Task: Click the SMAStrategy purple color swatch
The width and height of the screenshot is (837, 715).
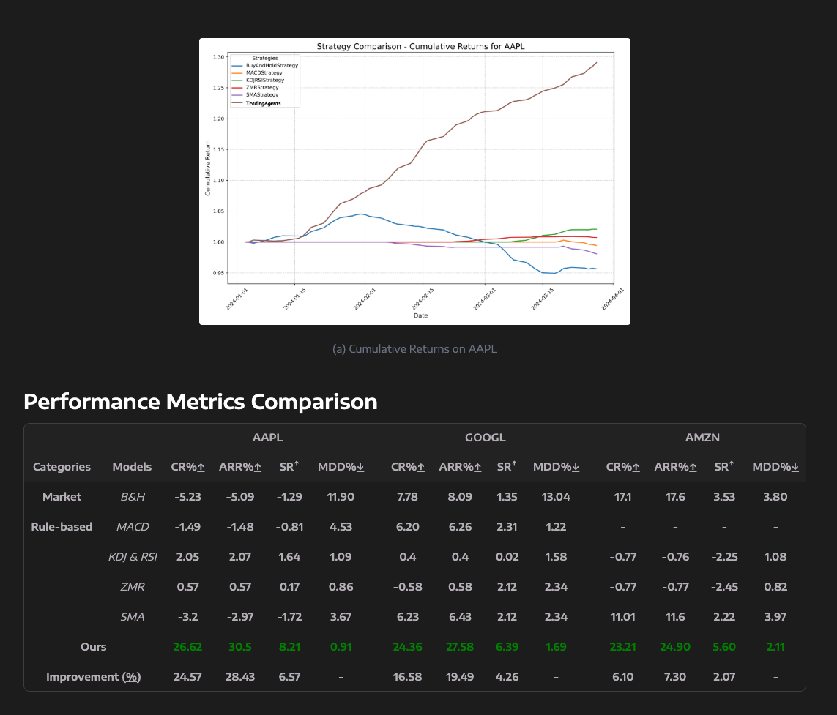Action: [237, 95]
